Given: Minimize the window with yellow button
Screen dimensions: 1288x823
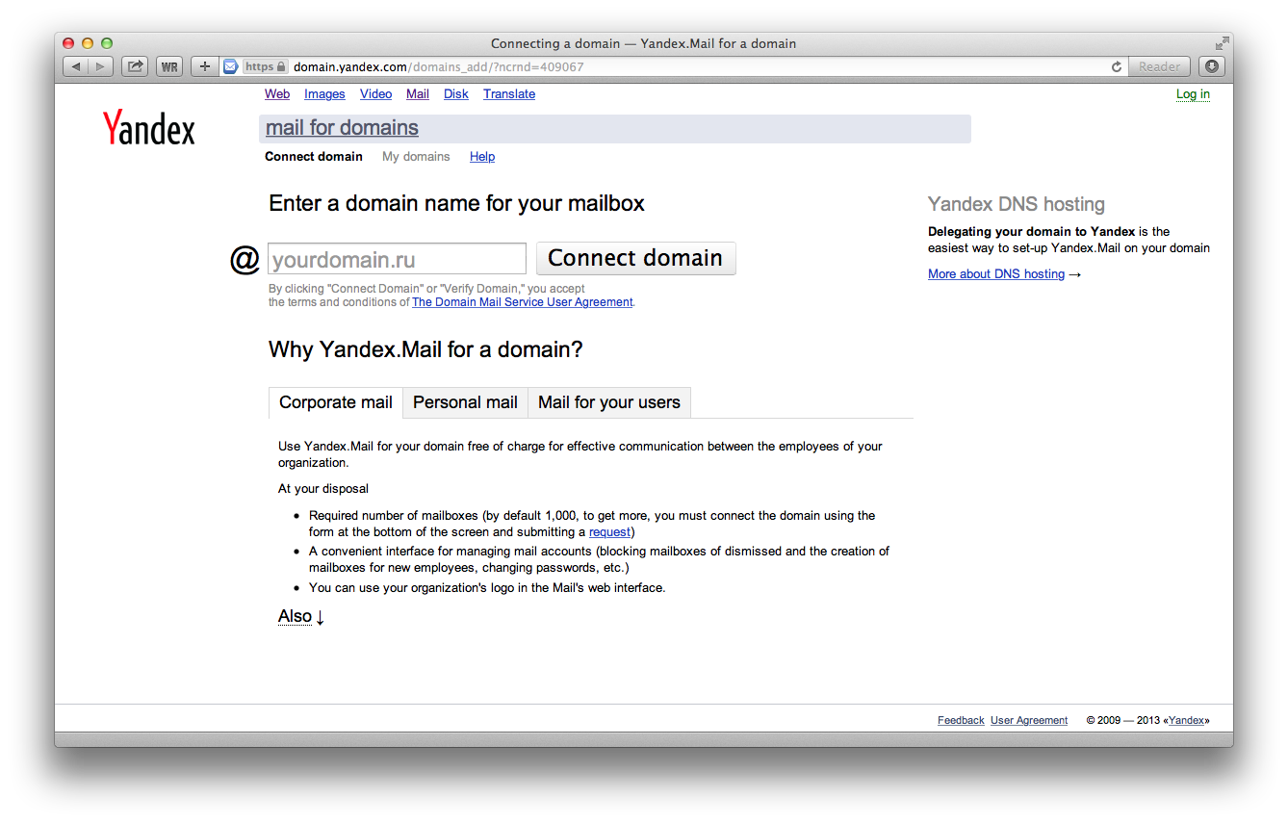Looking at the screenshot, I should click(x=88, y=43).
